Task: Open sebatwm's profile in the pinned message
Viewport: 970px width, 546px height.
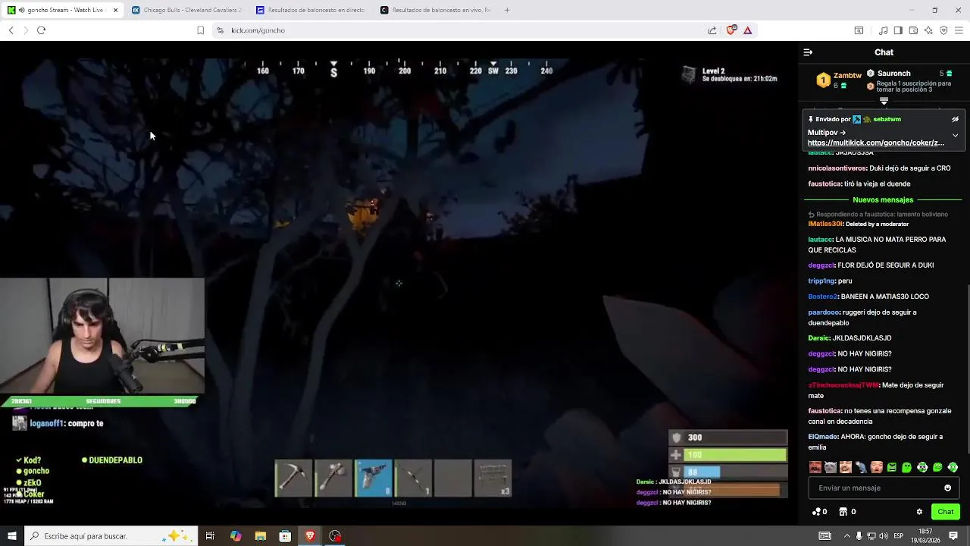Action: [887, 119]
